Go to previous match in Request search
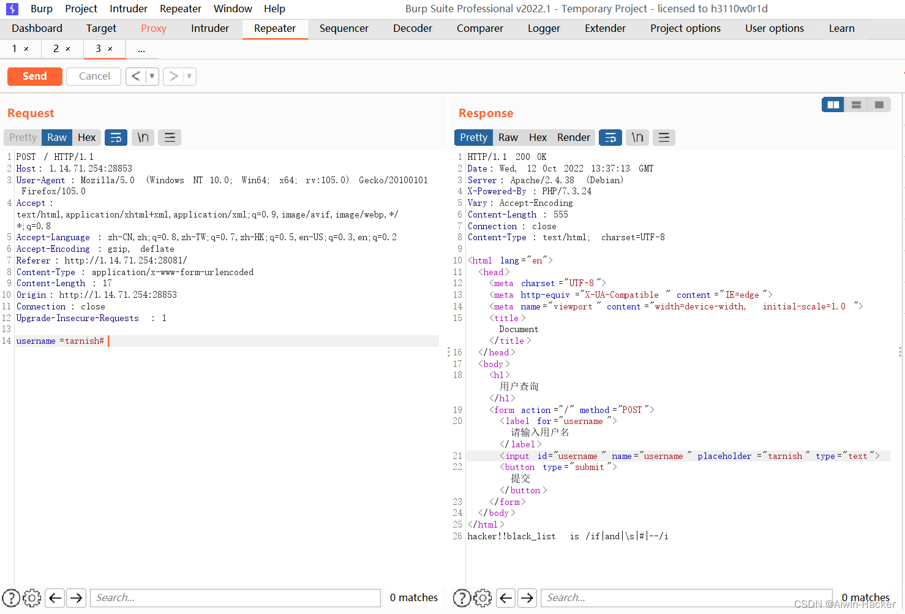Viewport: 905px width, 614px height. (55, 597)
